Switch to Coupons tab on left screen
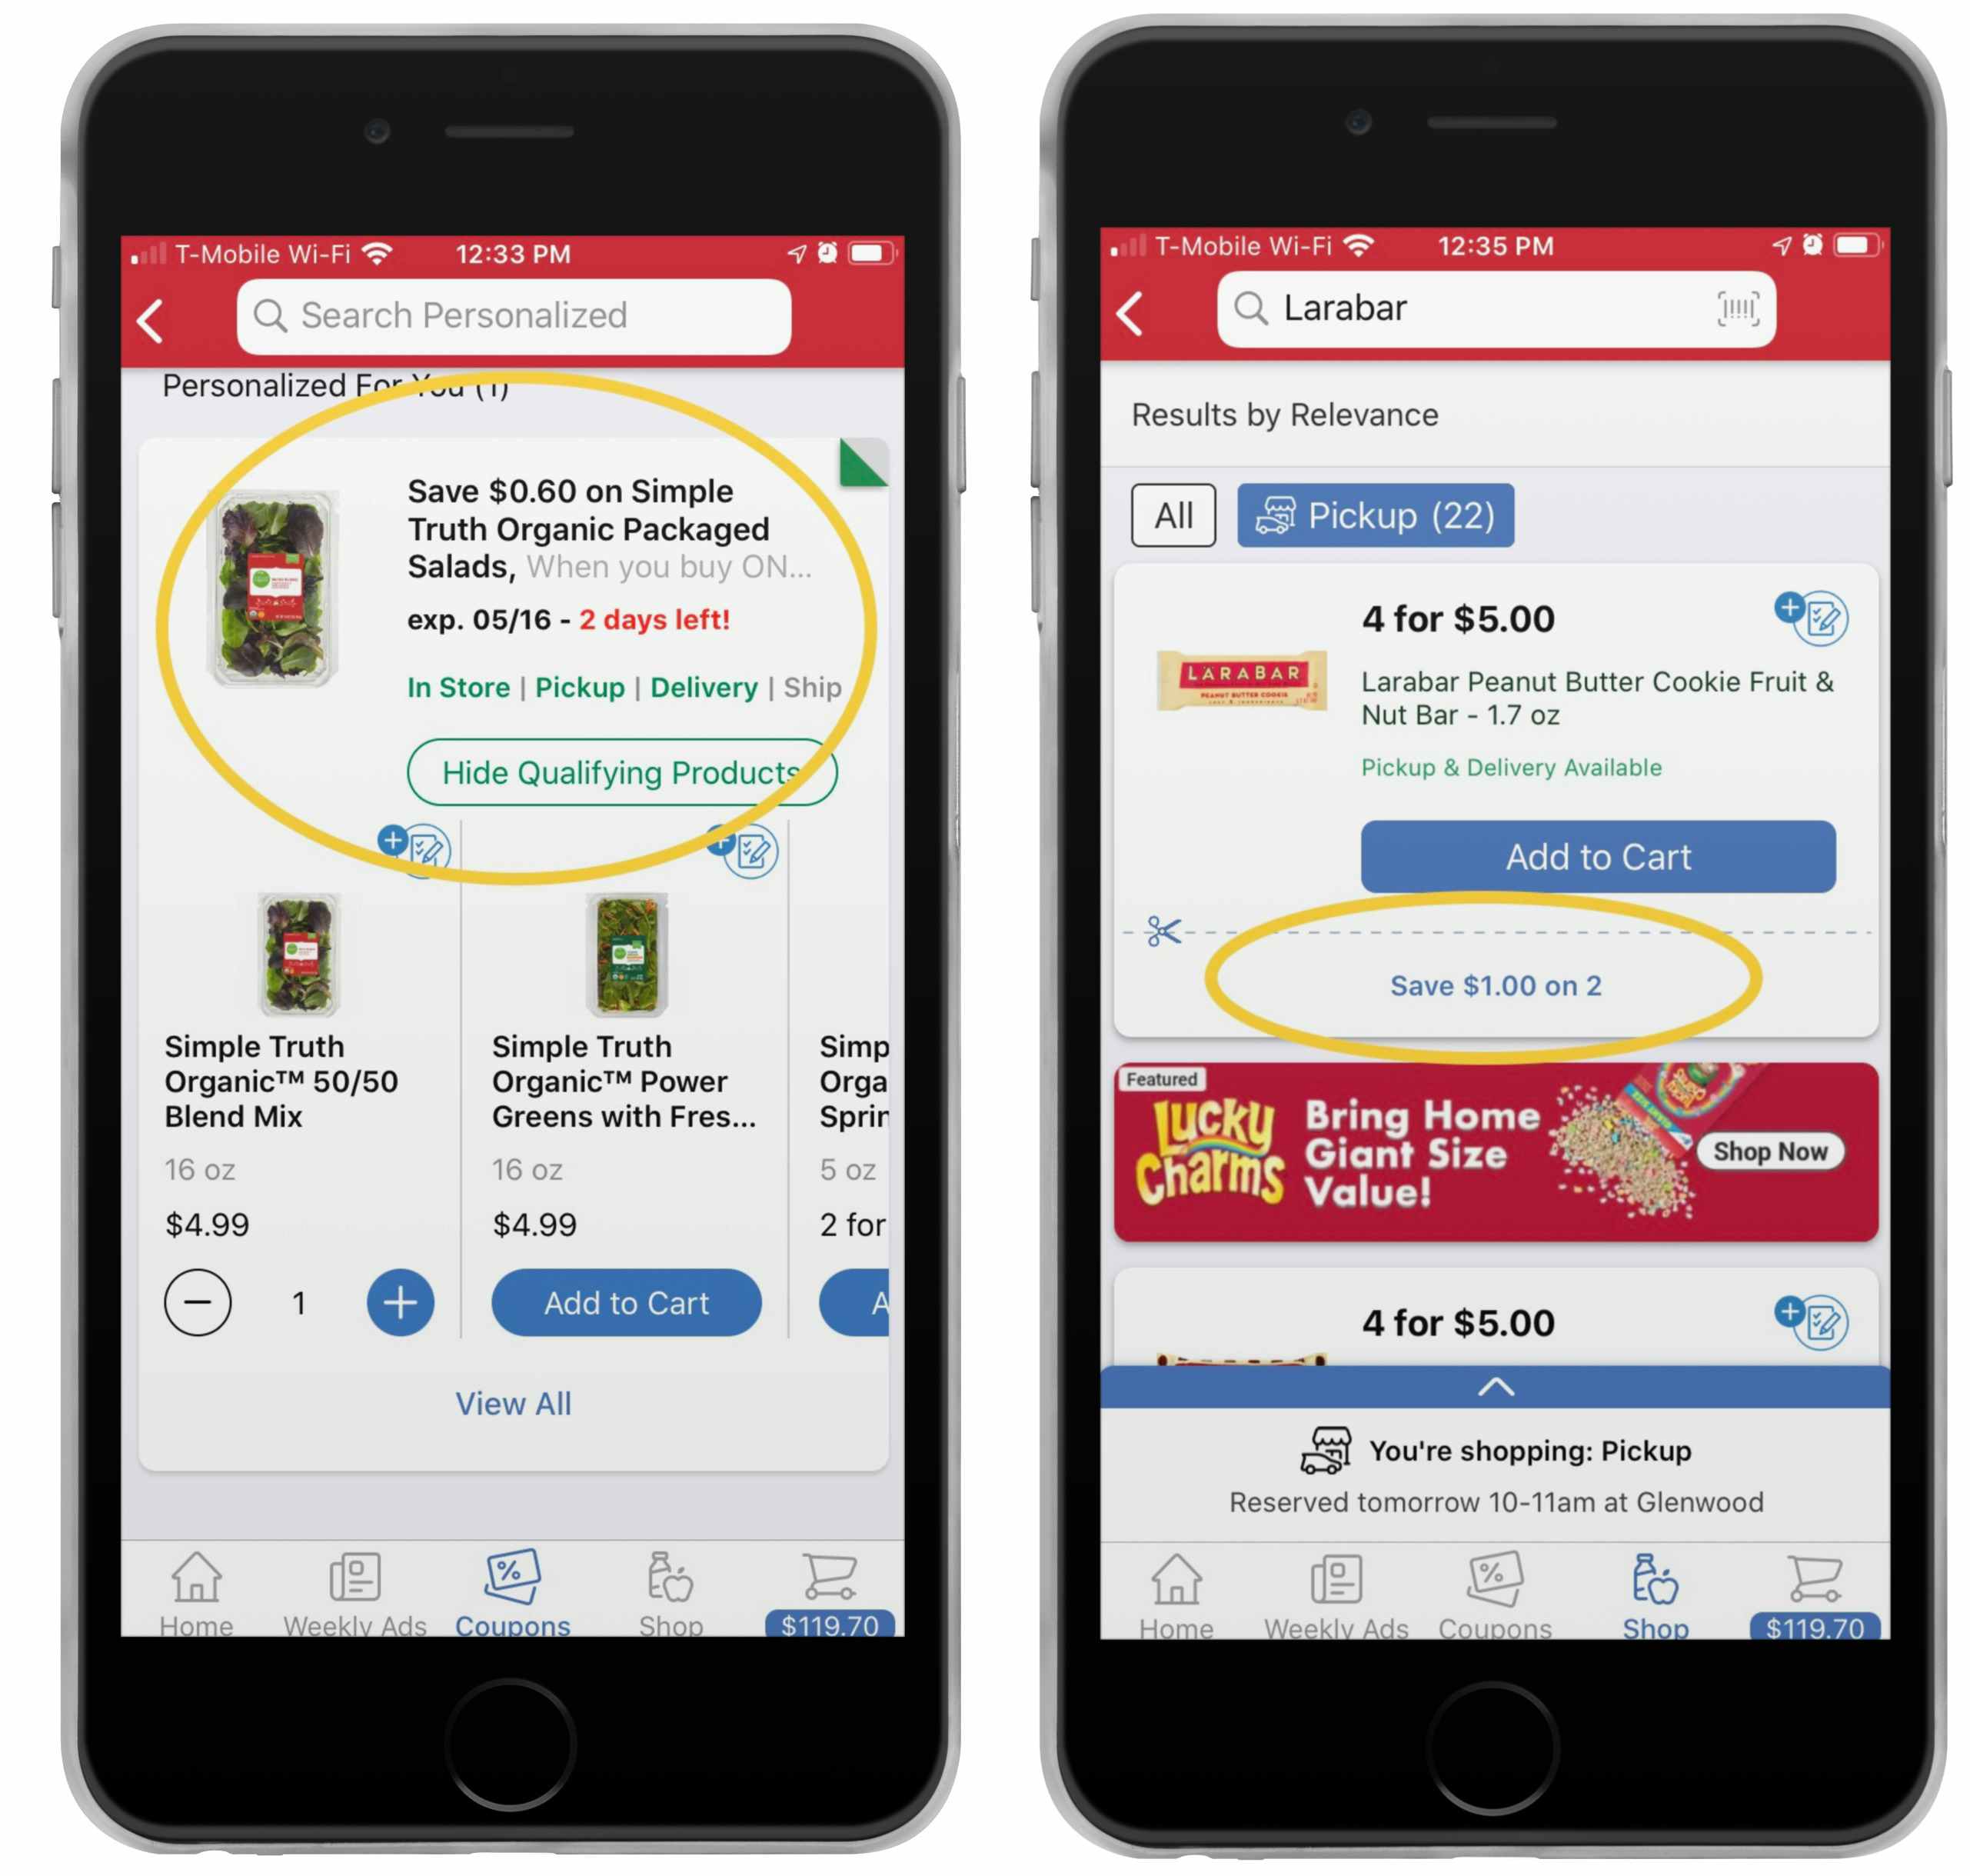This screenshot has width=1970, height=1876. (x=492, y=1584)
